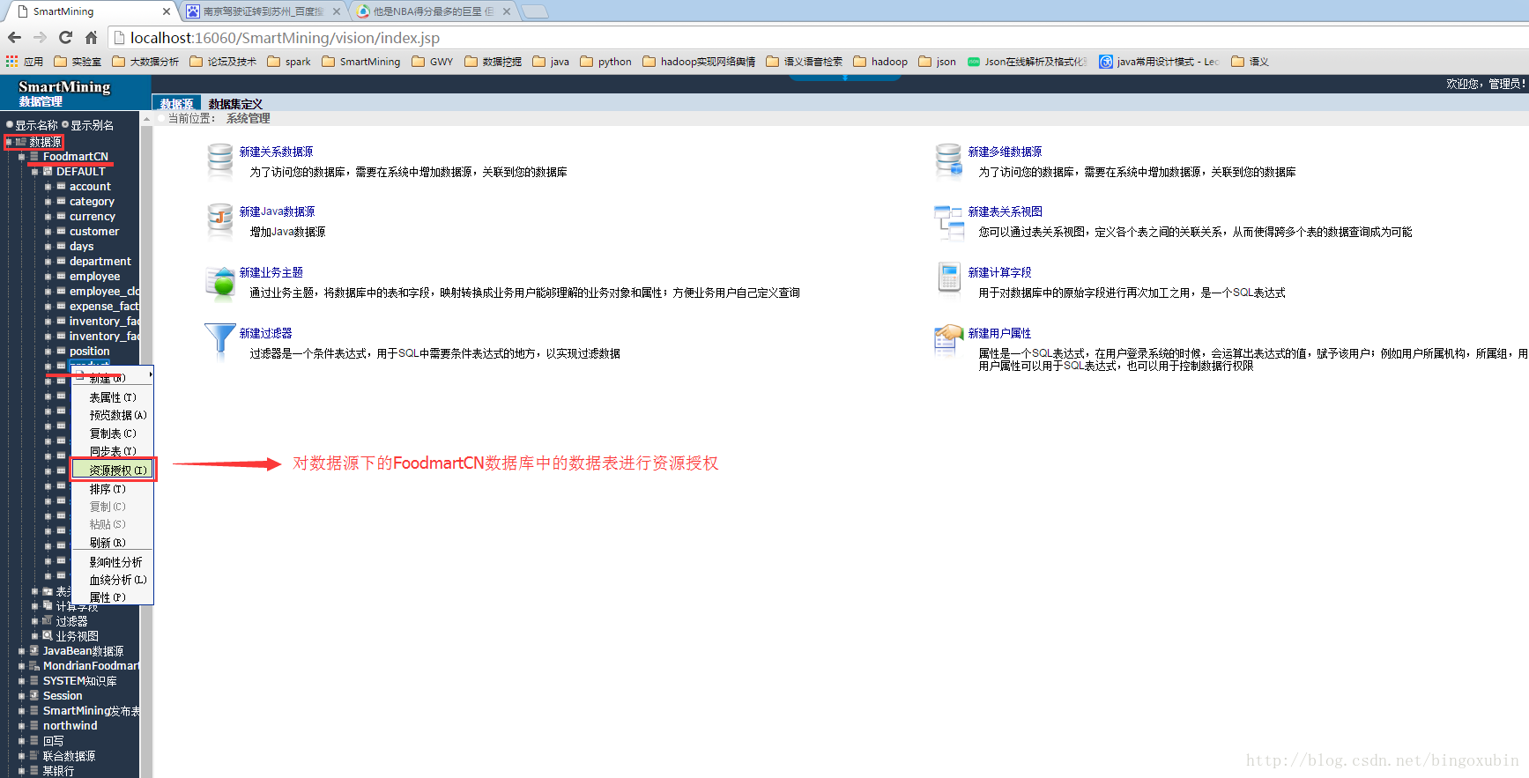Click the tree panel vertical scrollbar
Image resolution: width=1529 pixels, height=778 pixels.
(x=146, y=445)
